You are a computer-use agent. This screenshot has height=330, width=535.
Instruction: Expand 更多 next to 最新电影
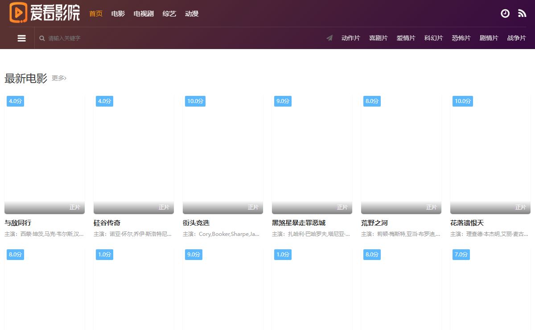point(59,78)
